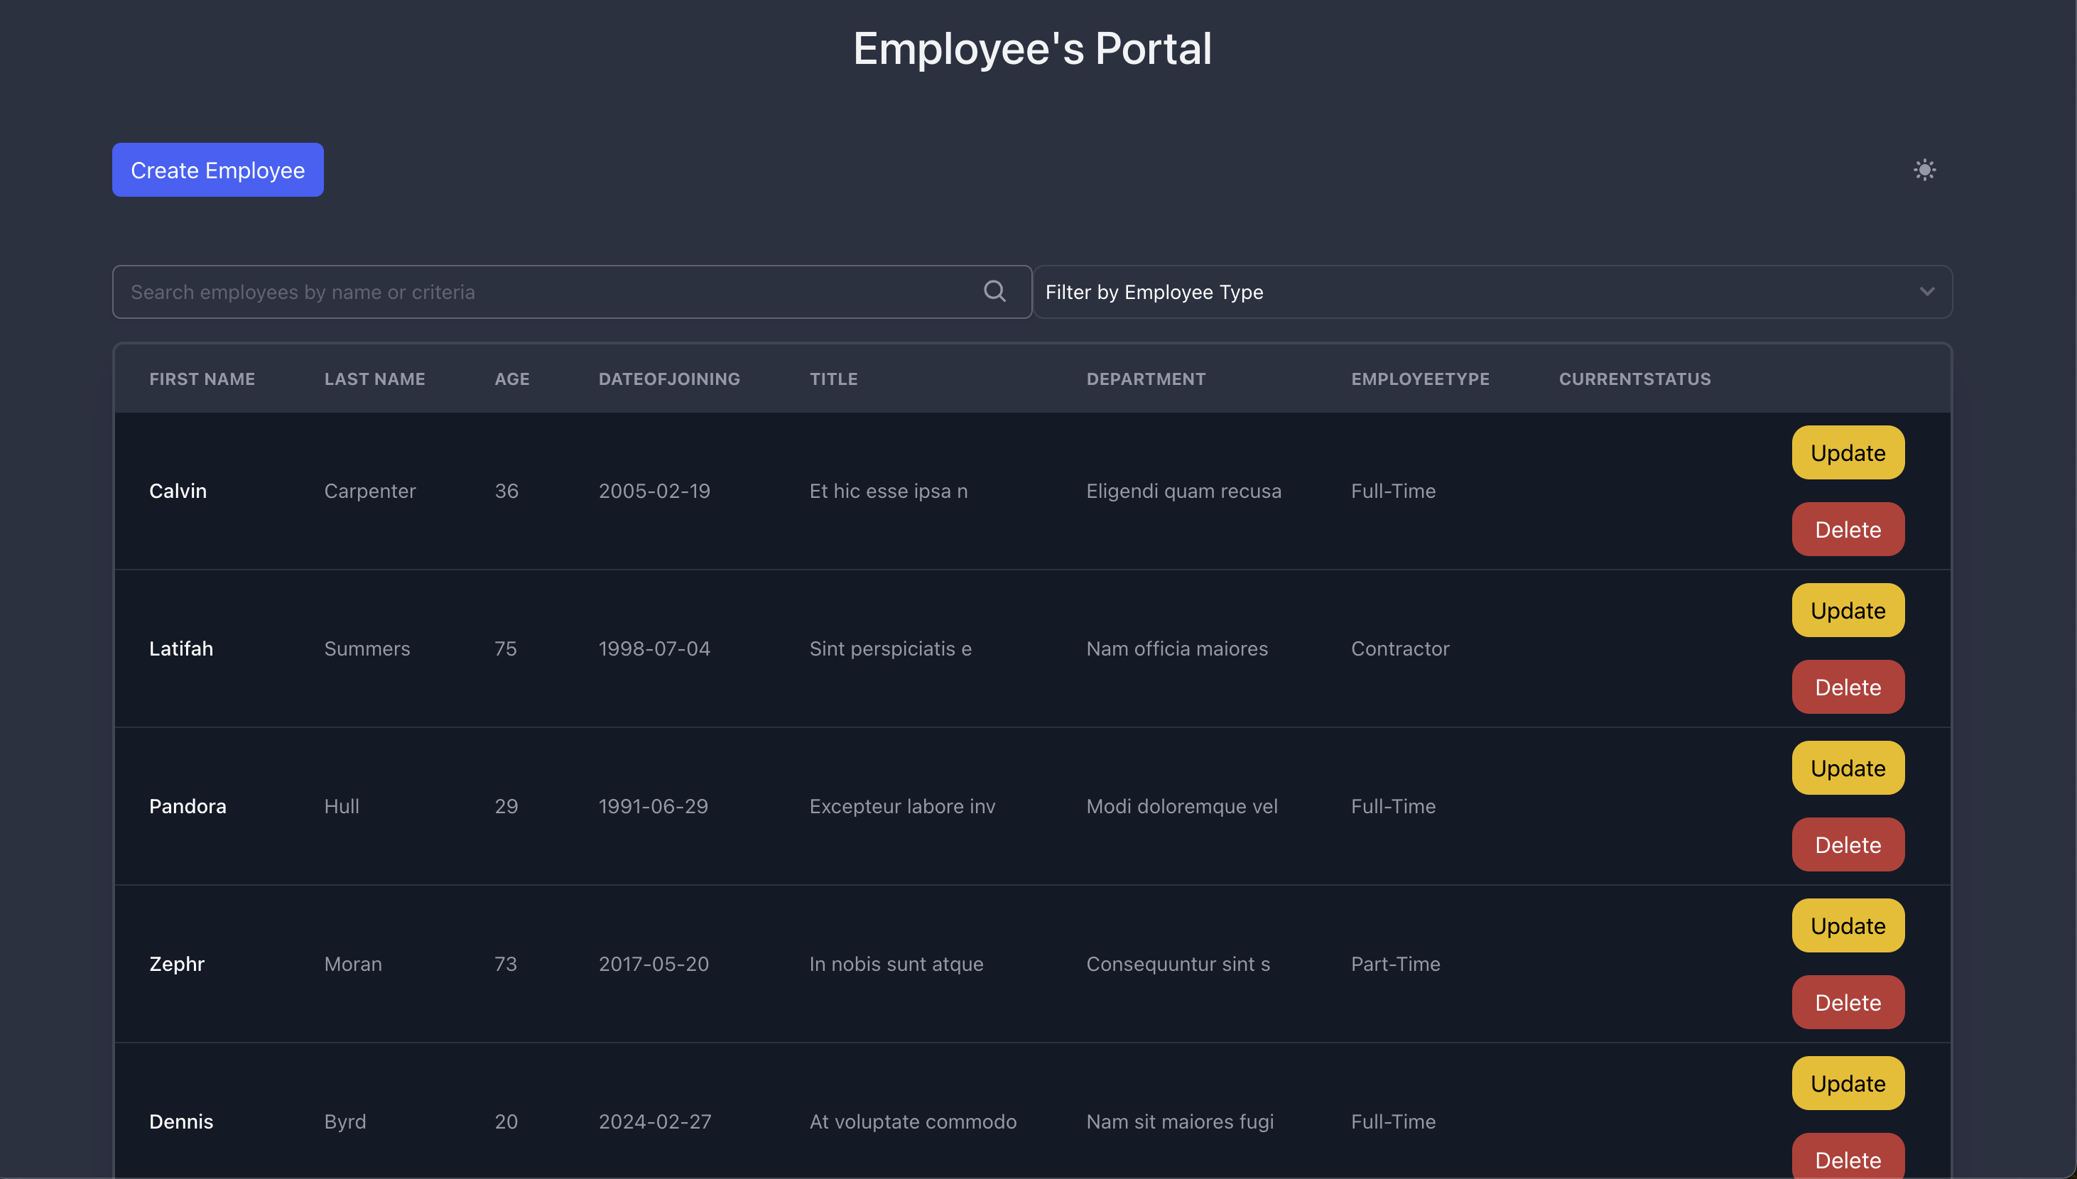Click Full-Time in Pandora's row
Viewport: 2077px width, 1179px height.
(1394, 807)
